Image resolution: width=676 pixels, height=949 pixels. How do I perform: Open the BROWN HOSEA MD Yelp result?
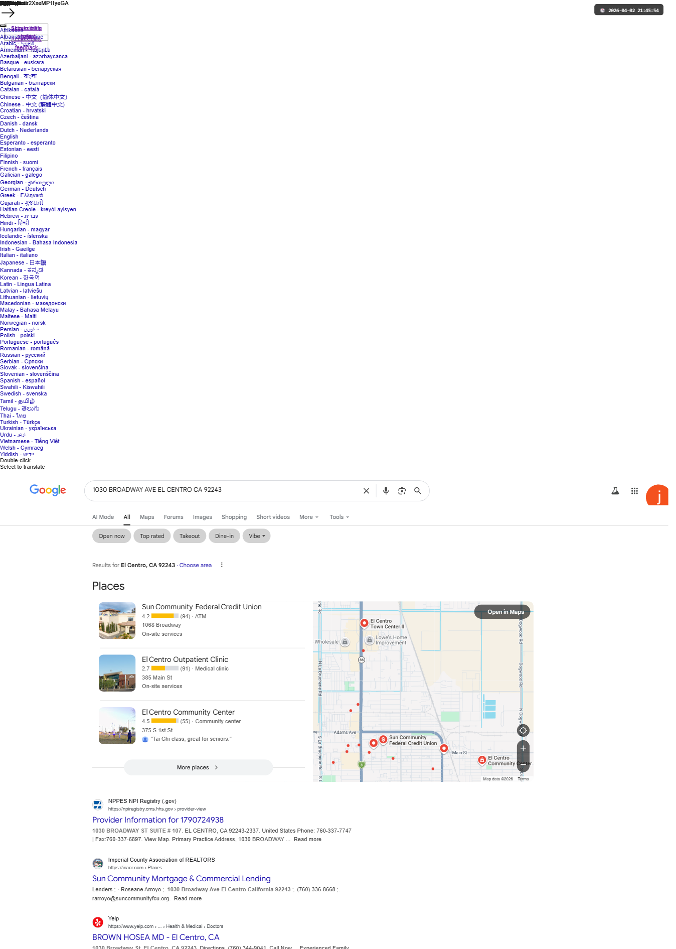[x=156, y=937]
